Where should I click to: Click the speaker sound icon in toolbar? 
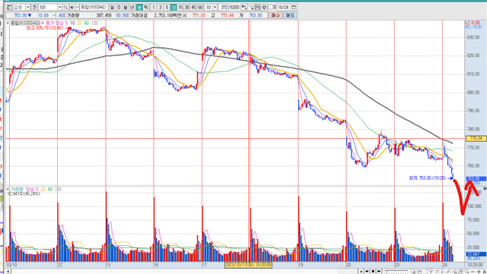tap(72, 7)
